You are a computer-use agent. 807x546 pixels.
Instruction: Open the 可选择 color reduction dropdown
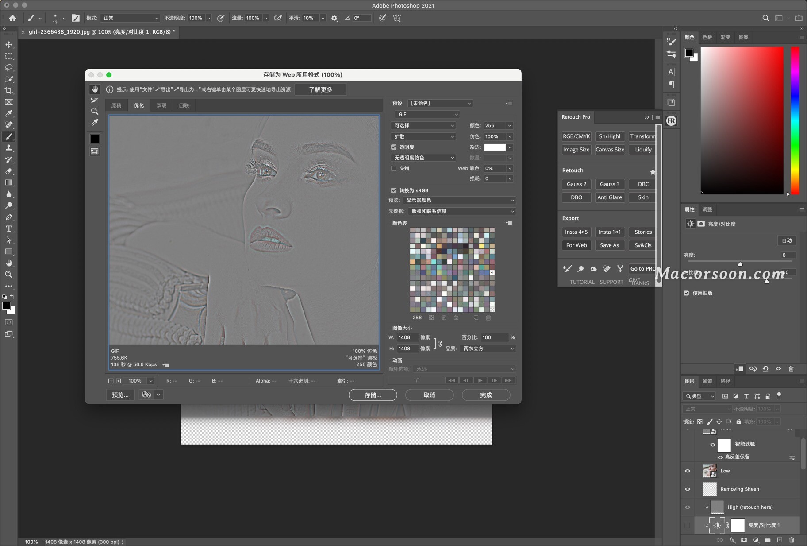423,125
